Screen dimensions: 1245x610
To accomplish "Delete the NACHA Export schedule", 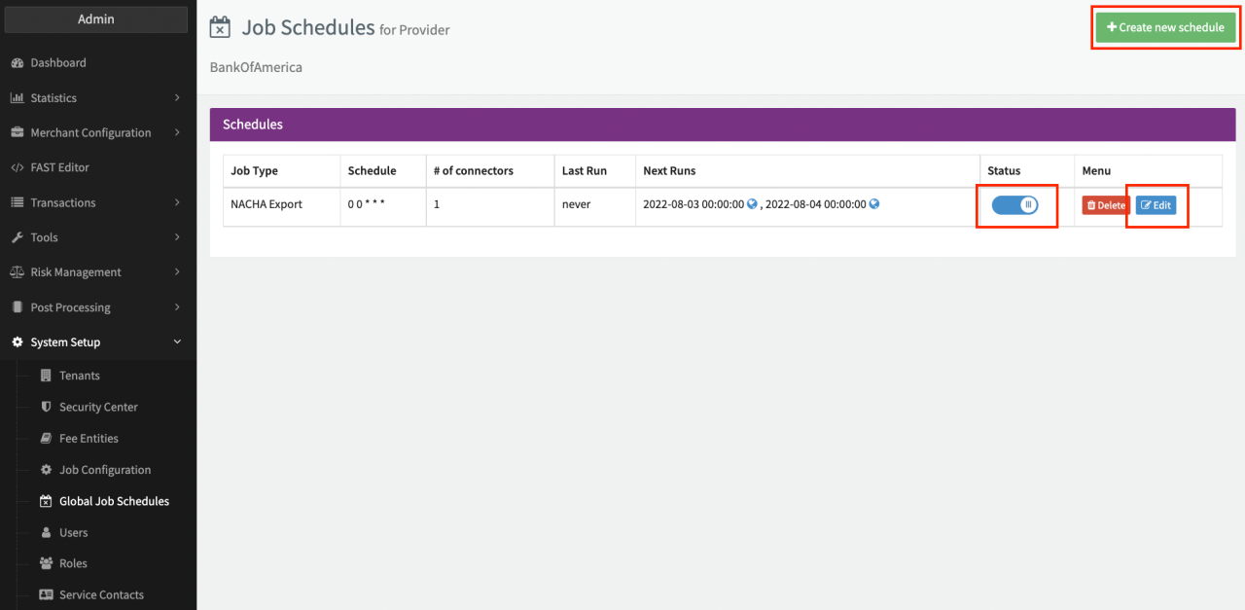I will tap(1105, 205).
